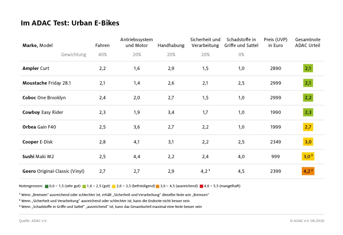Click the 'Quelle: ADAC e.V.' source text
This screenshot has width=343, height=235.
click(33, 221)
